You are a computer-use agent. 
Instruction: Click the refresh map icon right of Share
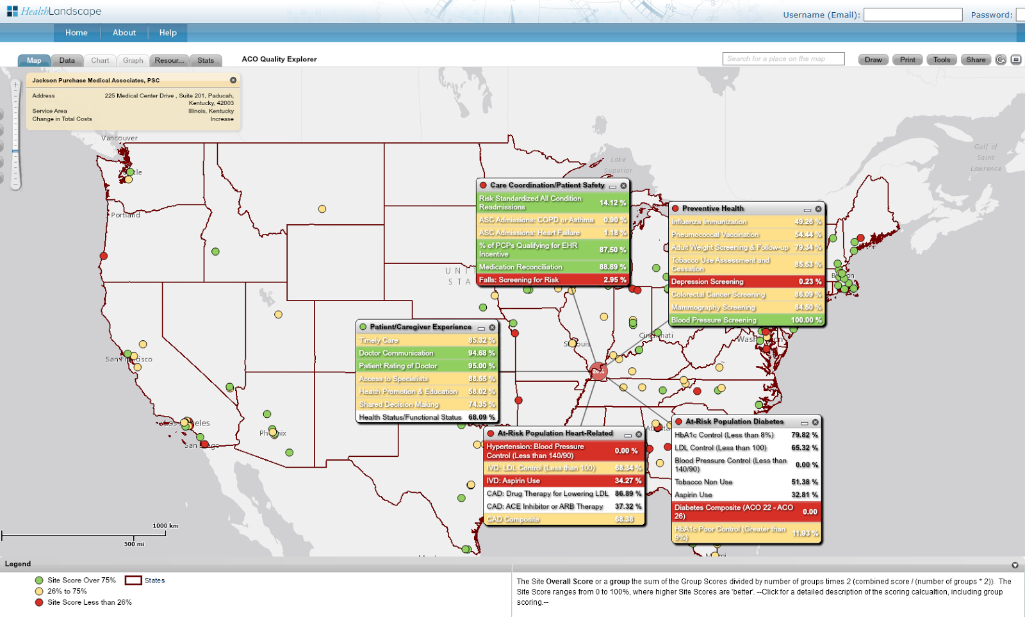coord(1001,60)
